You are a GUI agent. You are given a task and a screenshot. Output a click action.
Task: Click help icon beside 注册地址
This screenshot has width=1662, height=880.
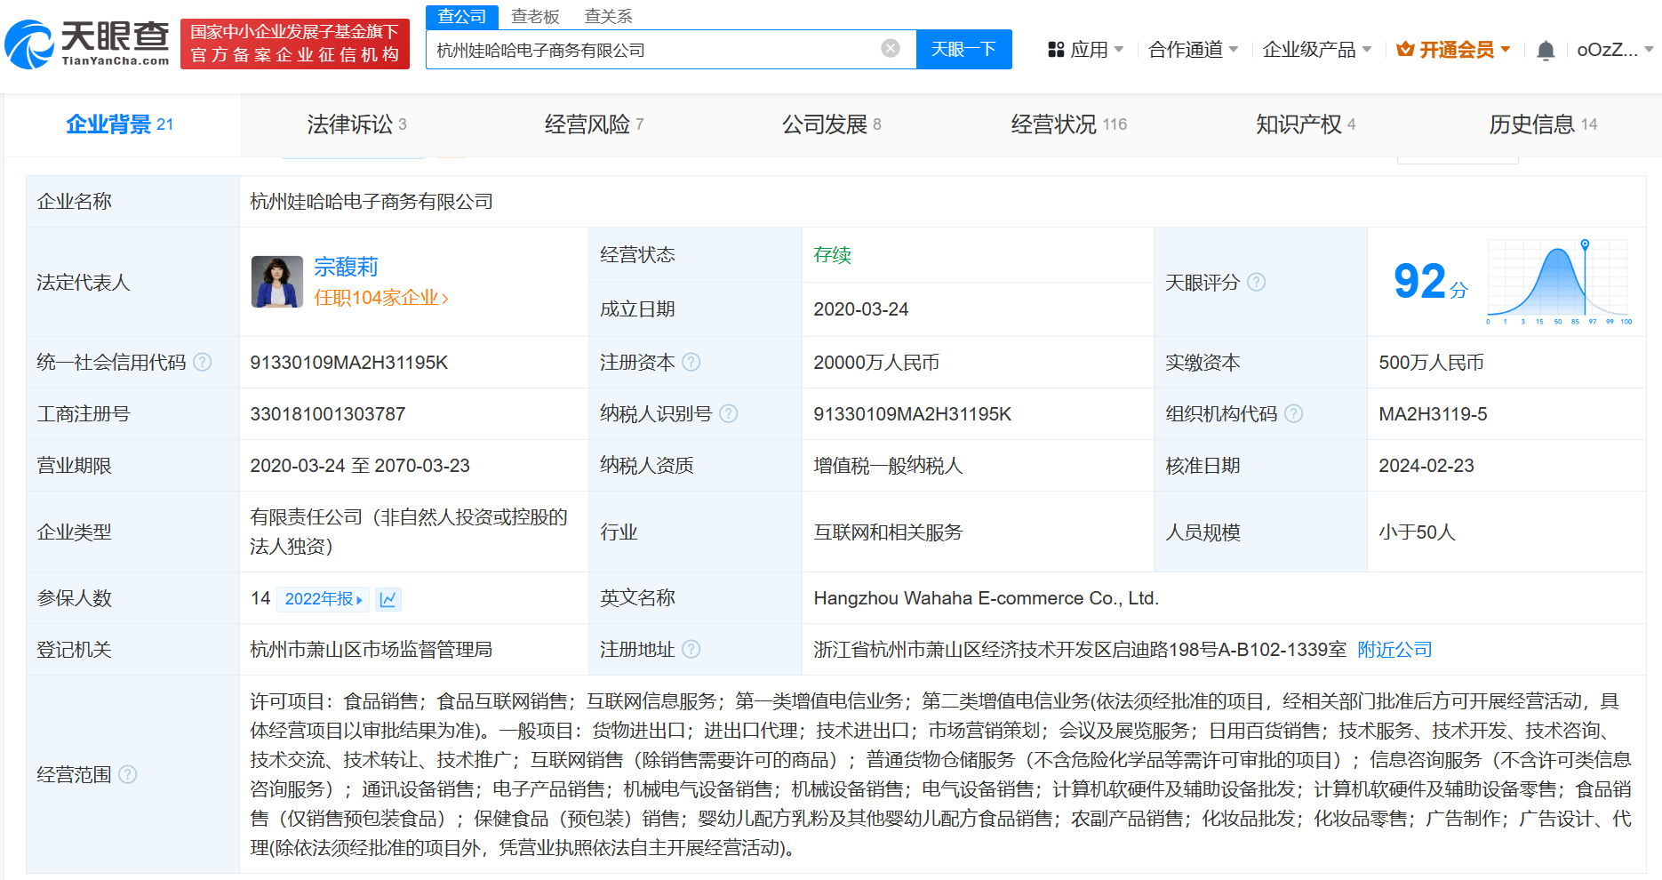[x=691, y=650]
